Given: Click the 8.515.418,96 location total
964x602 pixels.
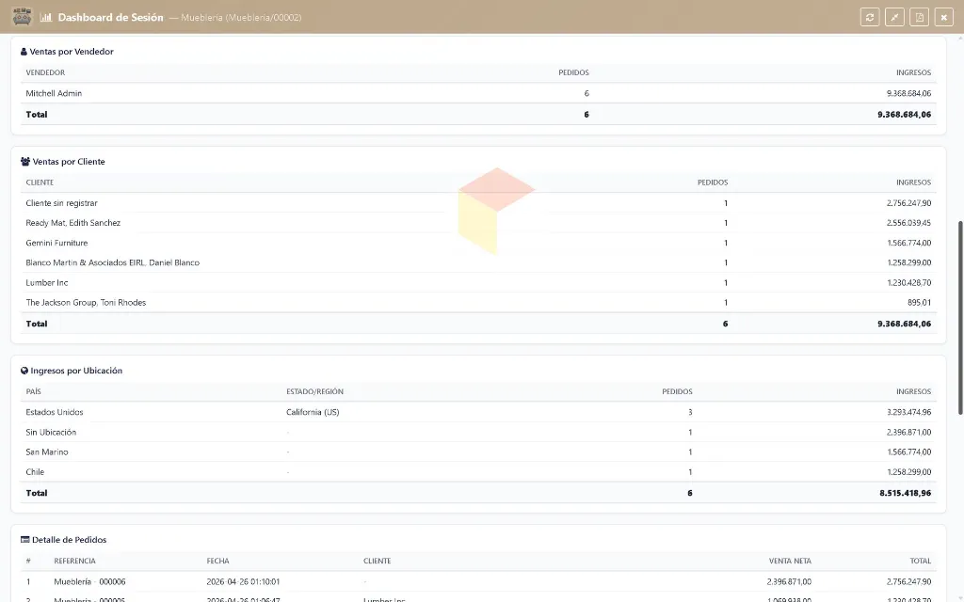Looking at the screenshot, I should (905, 493).
